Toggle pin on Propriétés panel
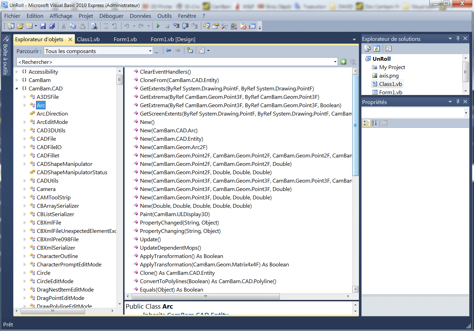Viewport: 474px width, 331px height. [x=458, y=102]
